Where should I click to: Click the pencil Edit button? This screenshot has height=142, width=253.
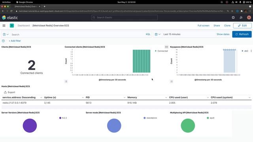242,26
